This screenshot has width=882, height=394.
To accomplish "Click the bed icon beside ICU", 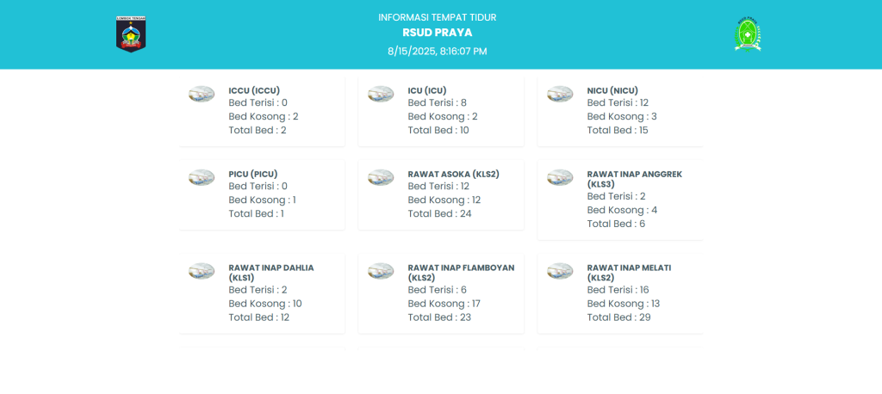I will click(x=381, y=94).
